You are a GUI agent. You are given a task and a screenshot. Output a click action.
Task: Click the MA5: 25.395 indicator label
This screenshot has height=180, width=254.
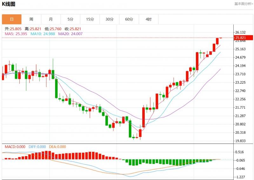pyautogui.click(x=16, y=34)
